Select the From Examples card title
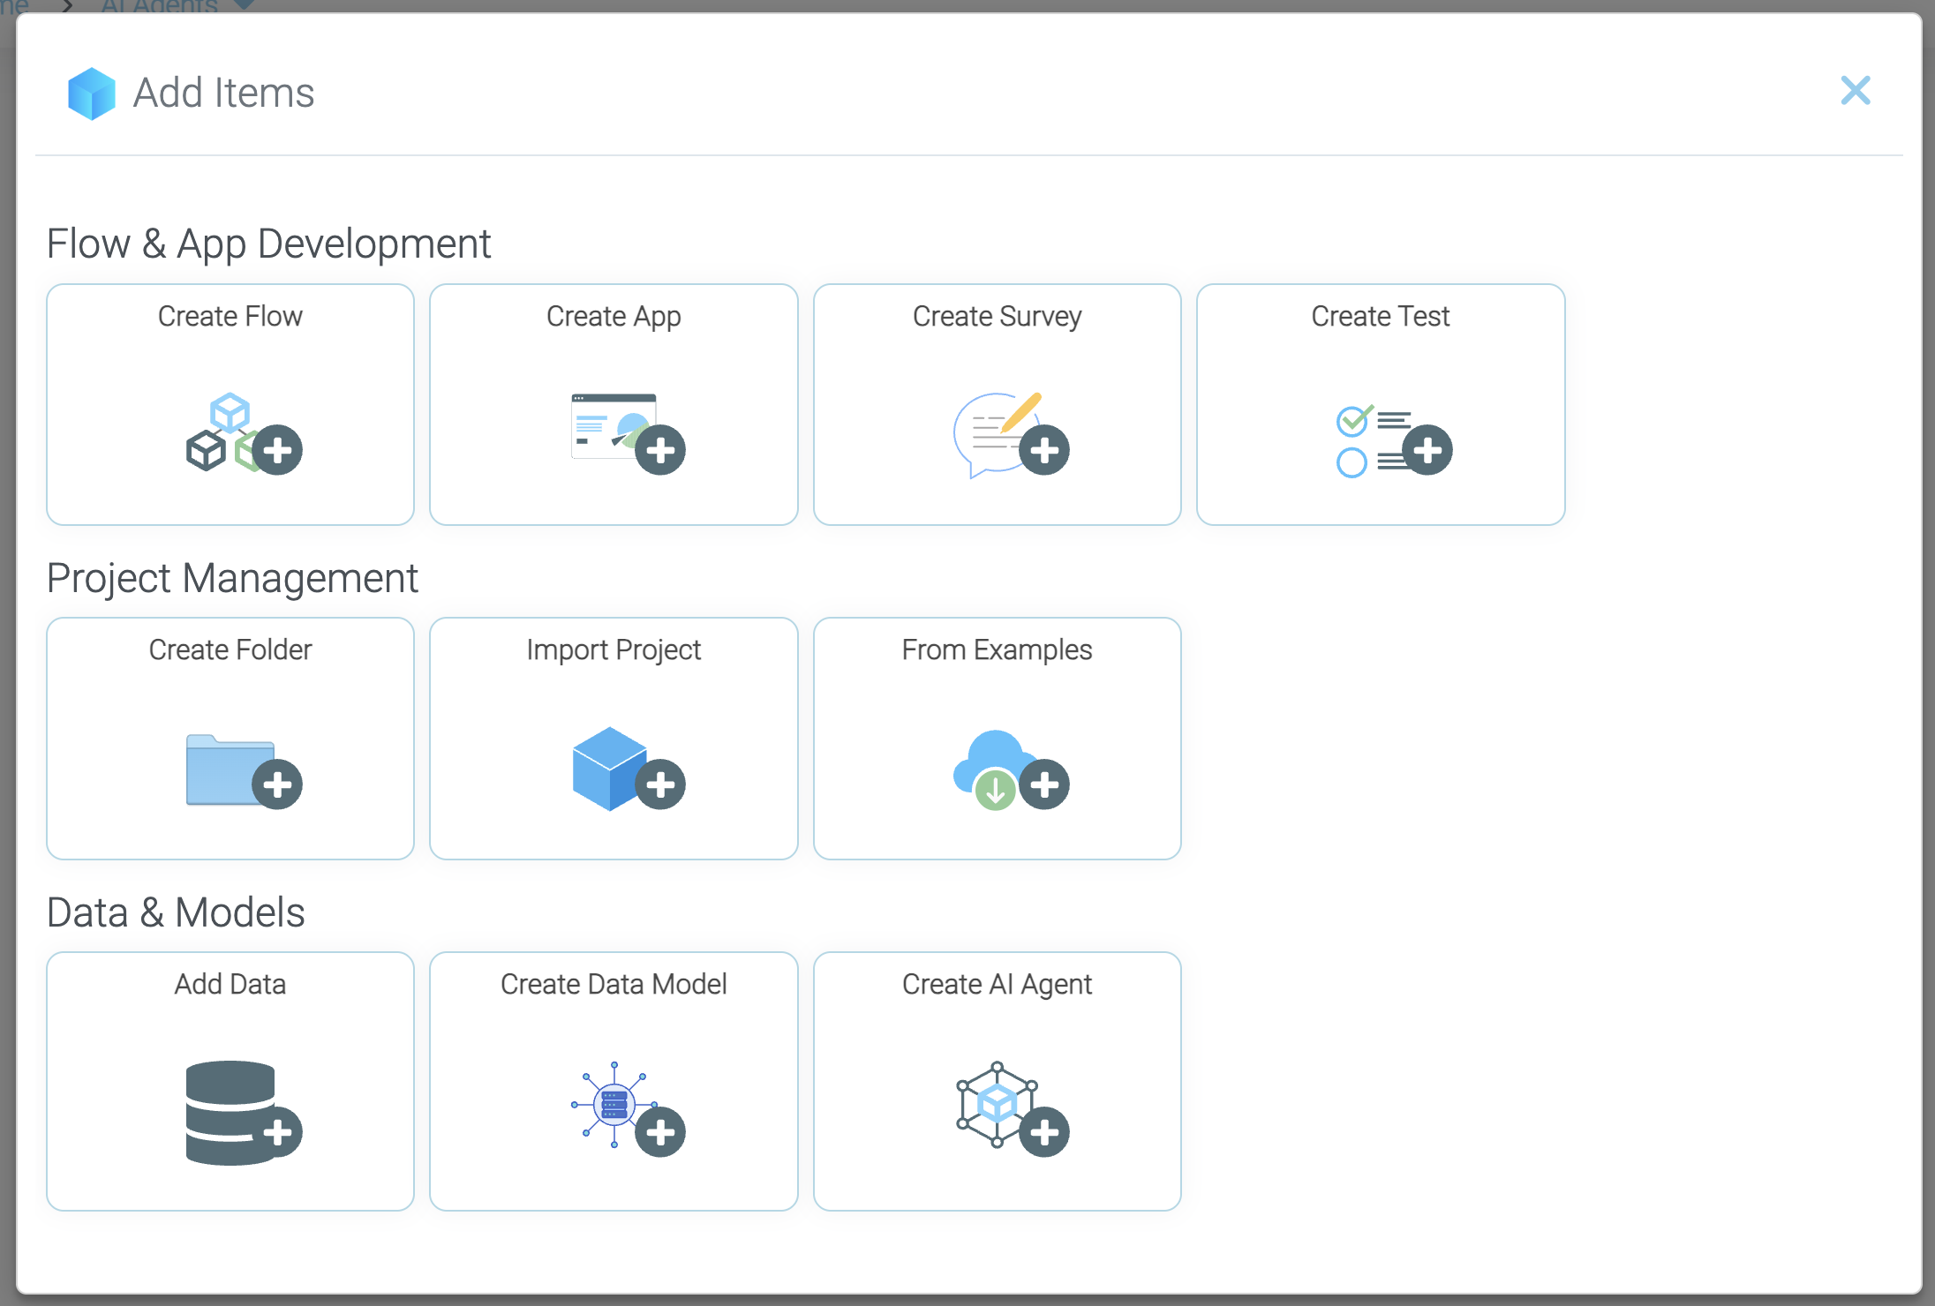The image size is (1935, 1306). tap(997, 650)
